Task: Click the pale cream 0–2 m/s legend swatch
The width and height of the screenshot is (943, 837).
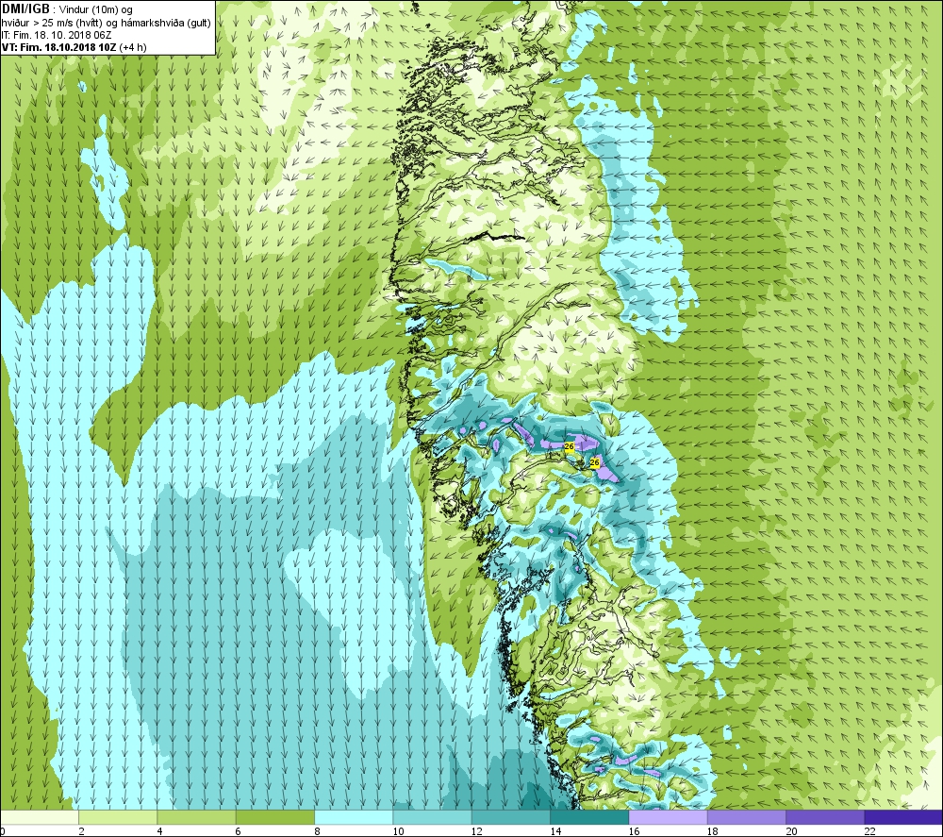Action: (x=39, y=817)
